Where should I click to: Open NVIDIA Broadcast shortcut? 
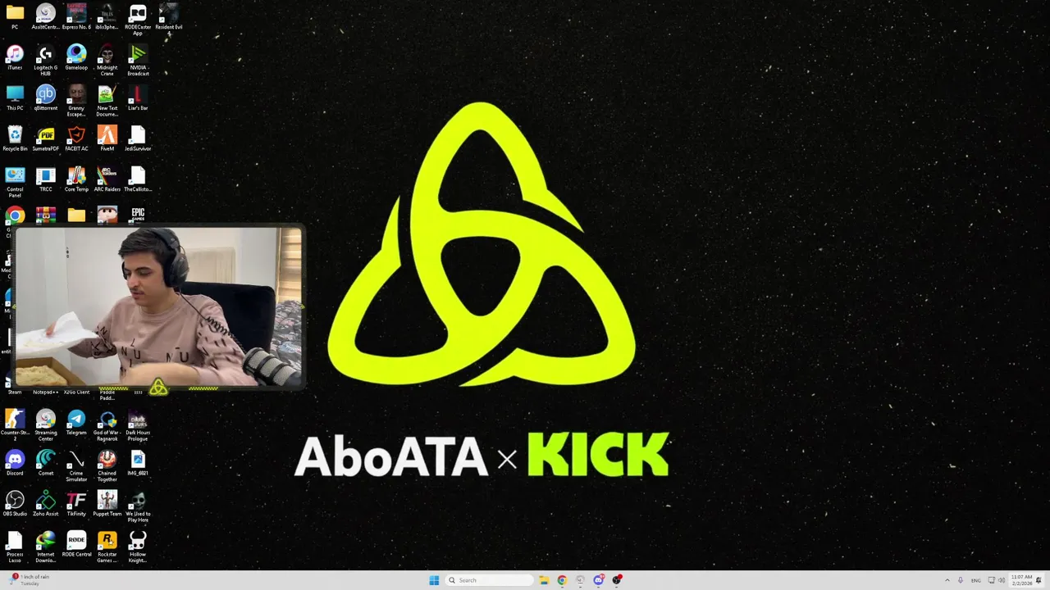[x=138, y=61]
